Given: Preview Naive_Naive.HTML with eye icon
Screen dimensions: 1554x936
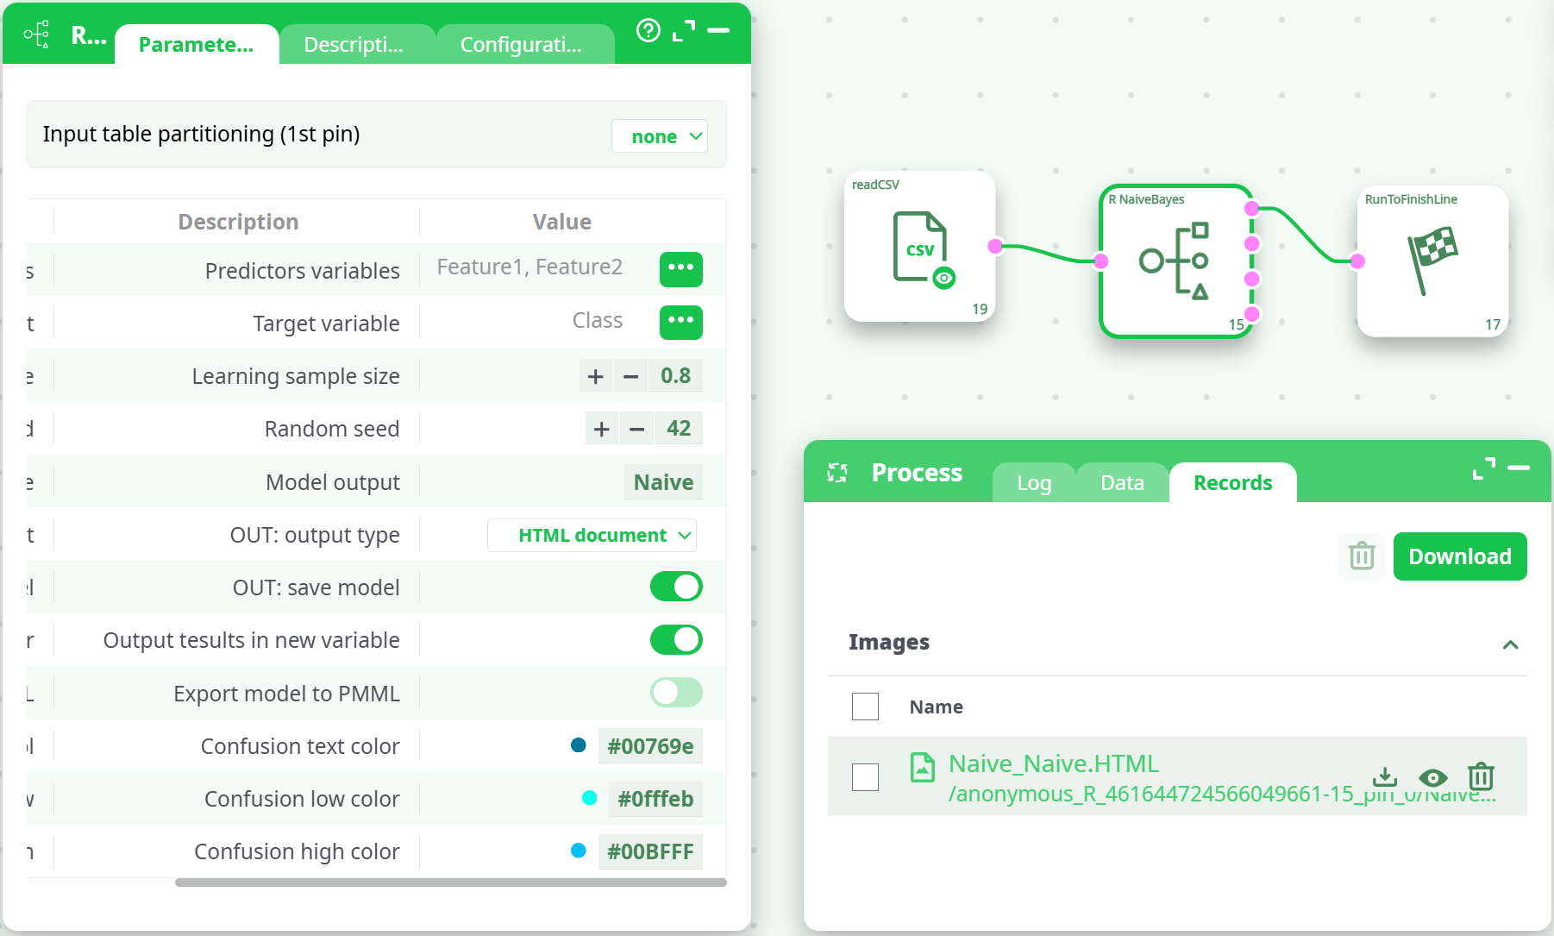Looking at the screenshot, I should [1432, 777].
